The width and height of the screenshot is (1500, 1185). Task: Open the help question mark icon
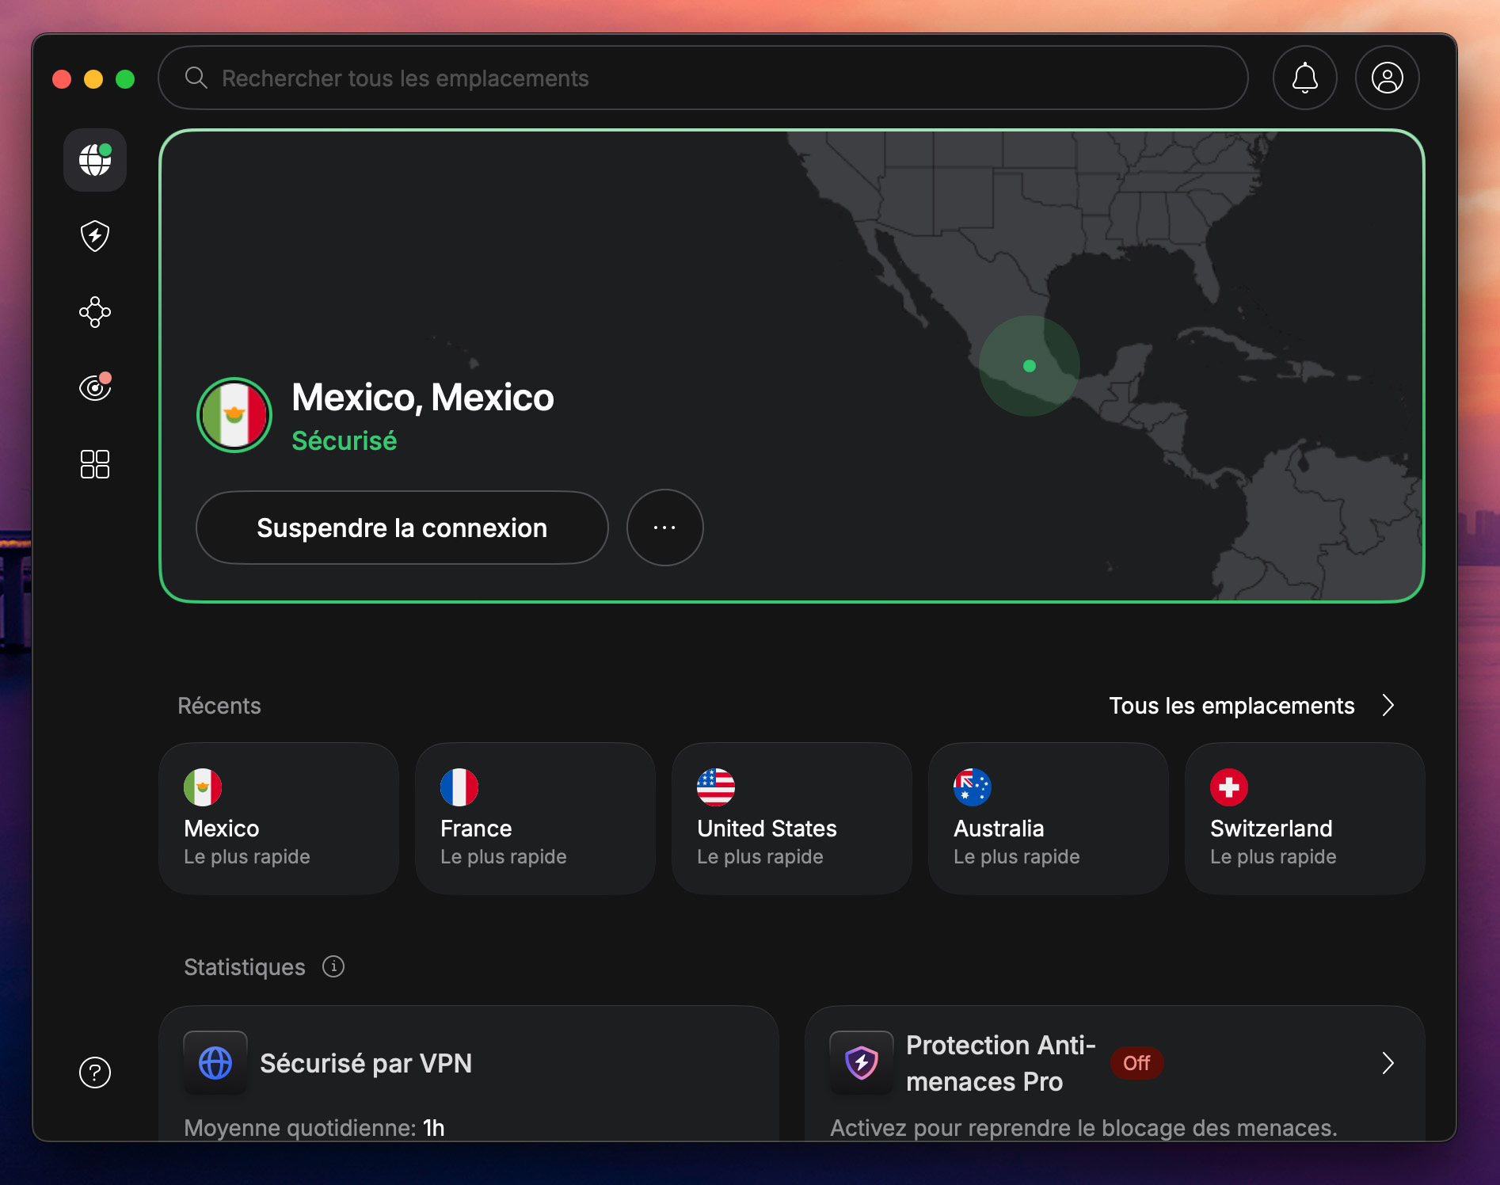pyautogui.click(x=95, y=1073)
